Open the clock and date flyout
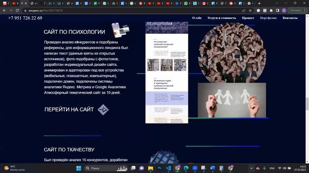 coord(300,168)
